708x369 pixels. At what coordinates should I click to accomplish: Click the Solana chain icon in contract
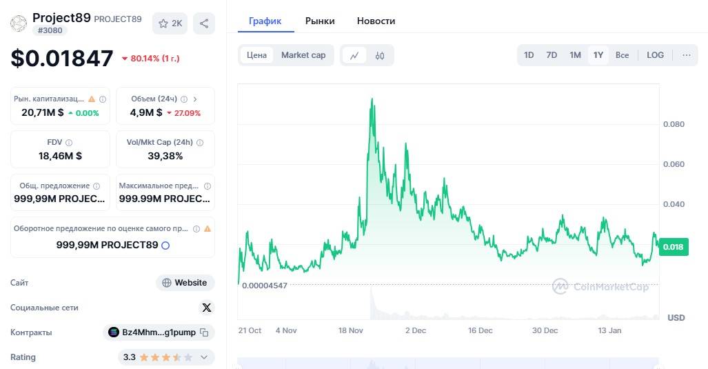tap(114, 332)
